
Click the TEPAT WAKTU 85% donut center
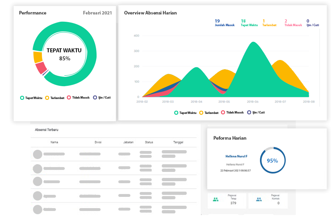click(64, 54)
